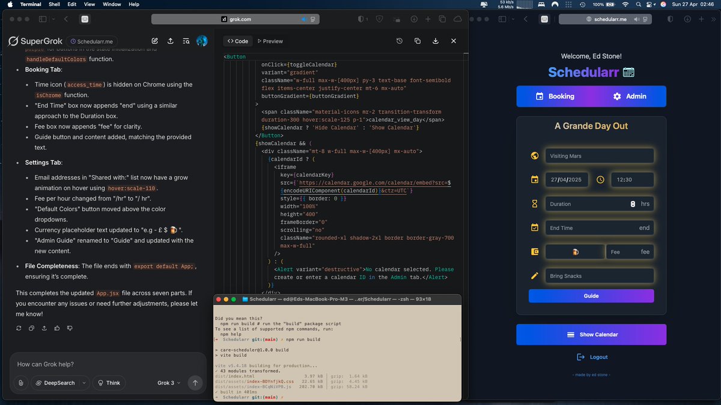The width and height of the screenshot is (721, 405).
Task: Click the 27/04/2025 date field
Action: [567, 179]
